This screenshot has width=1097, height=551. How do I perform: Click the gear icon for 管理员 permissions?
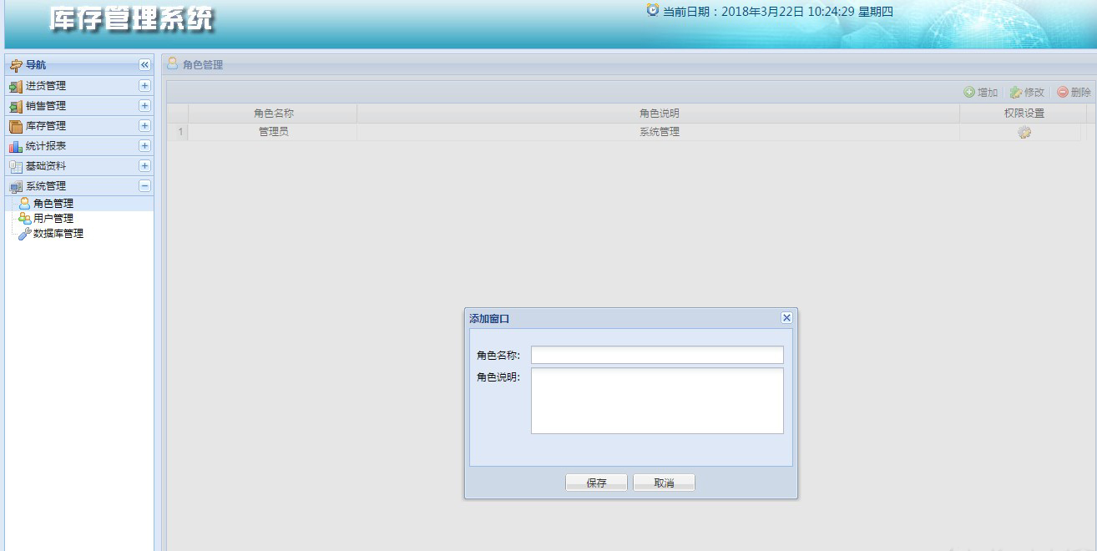[x=1024, y=132]
